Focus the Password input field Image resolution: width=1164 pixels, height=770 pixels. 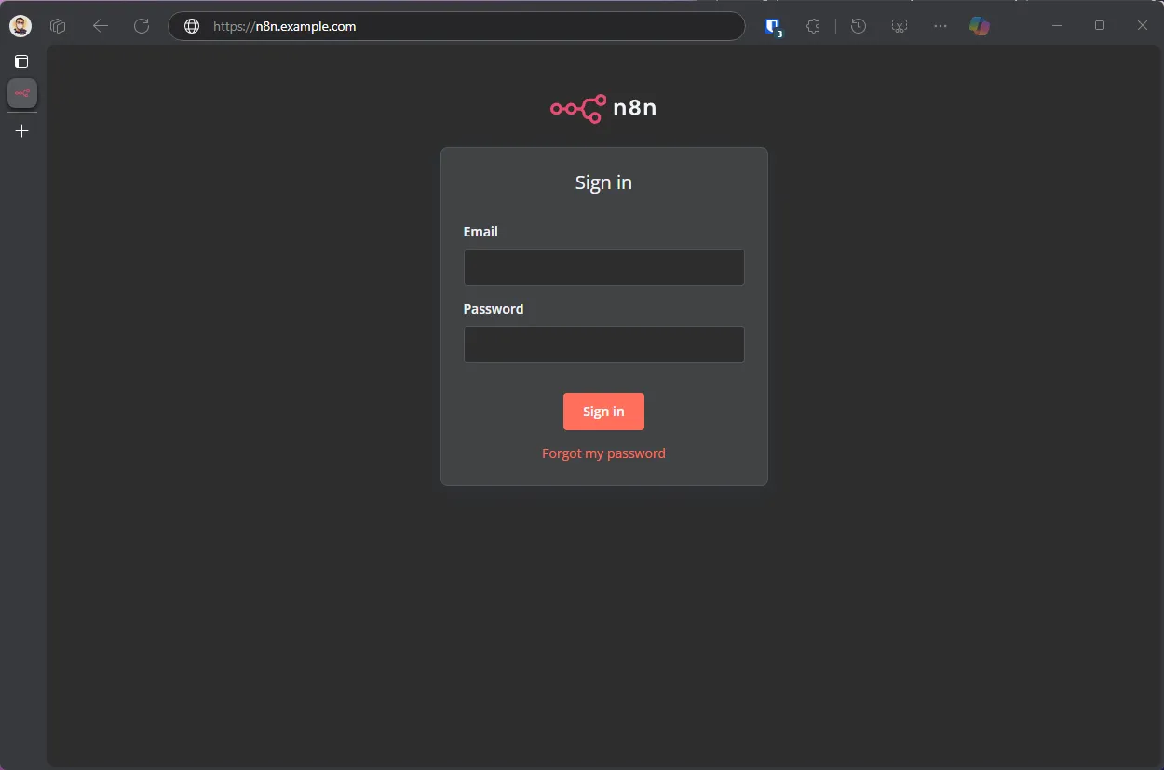(603, 344)
